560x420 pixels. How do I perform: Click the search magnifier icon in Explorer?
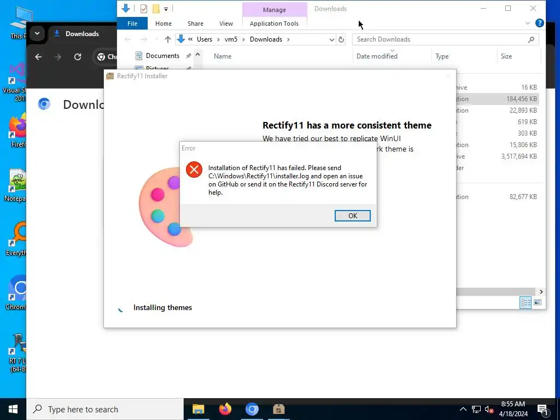coord(531,39)
